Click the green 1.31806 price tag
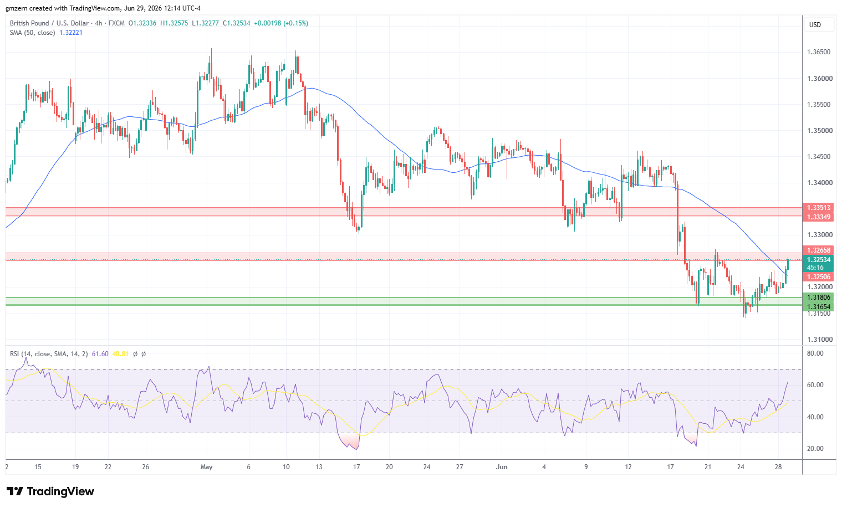This screenshot has height=508, width=842. (819, 297)
